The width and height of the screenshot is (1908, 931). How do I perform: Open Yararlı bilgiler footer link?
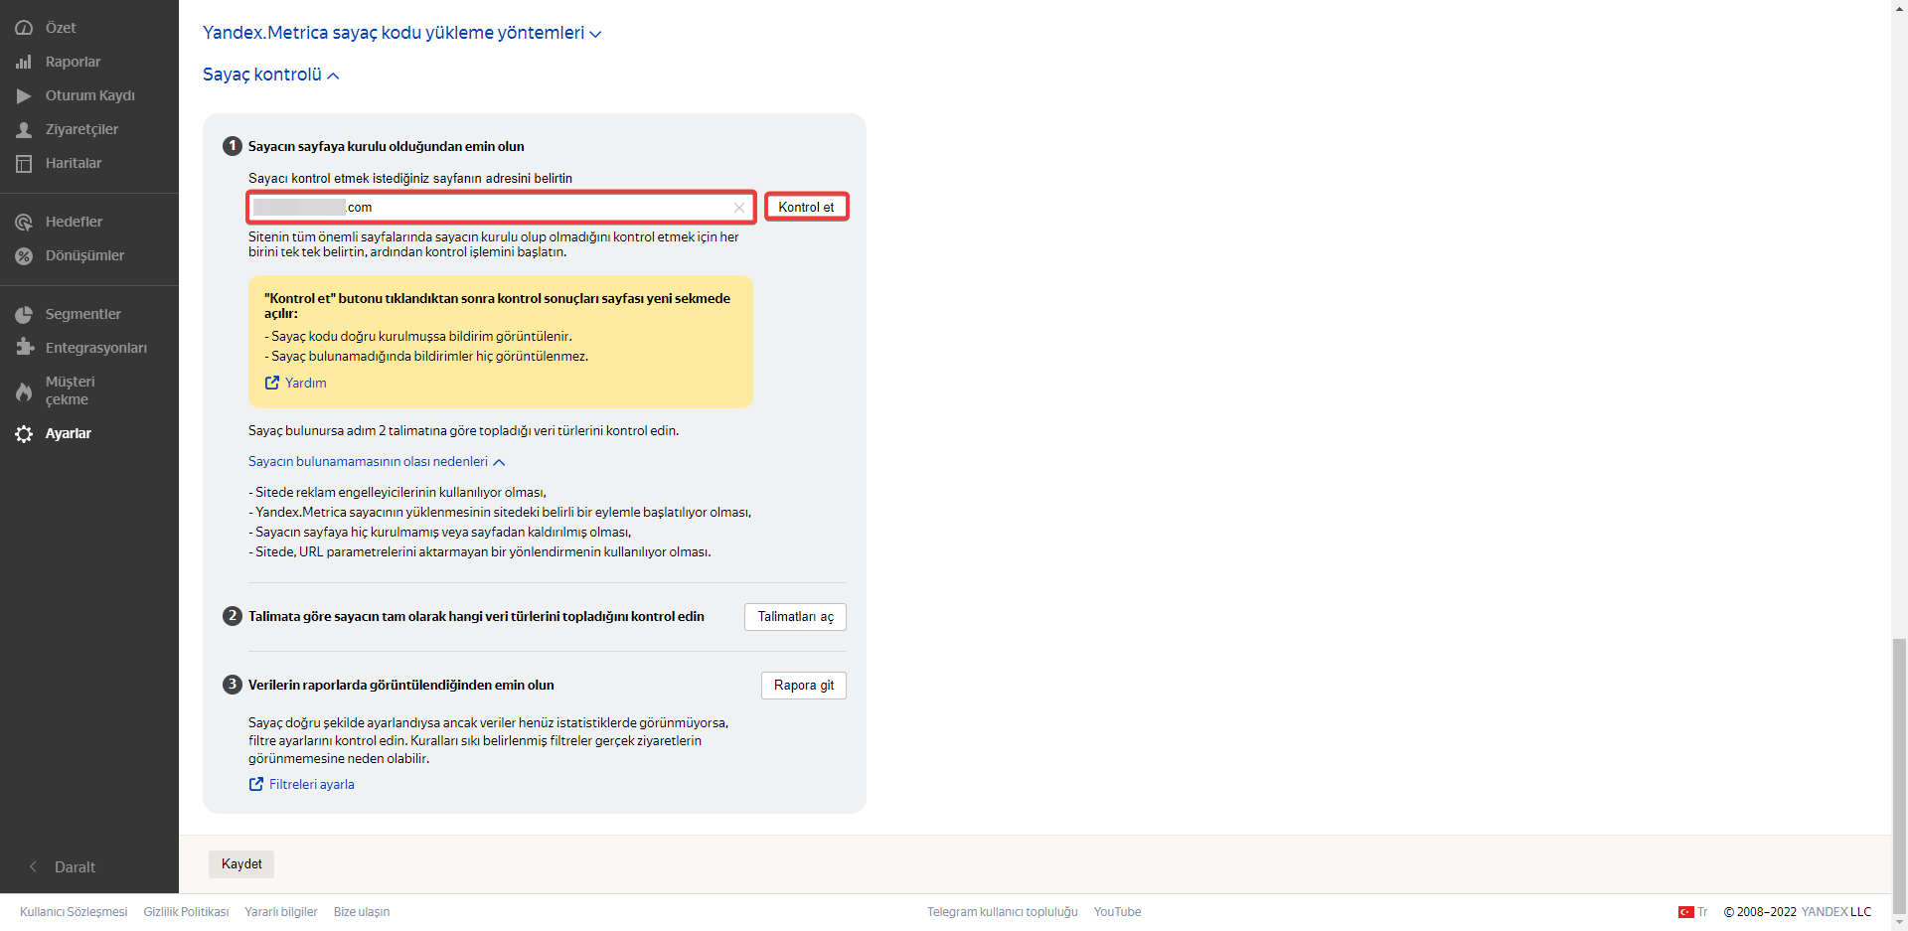pos(281,912)
